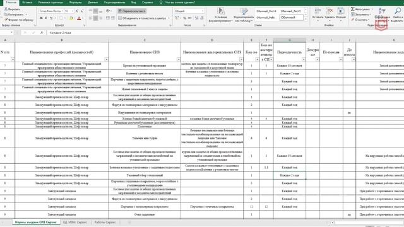Open filter for Наименование профессий column

pos(106,59)
